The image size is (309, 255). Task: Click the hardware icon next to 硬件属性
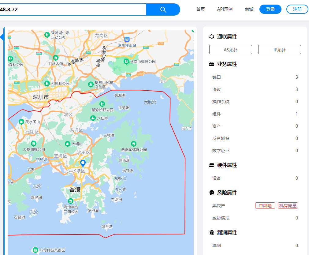211,165
